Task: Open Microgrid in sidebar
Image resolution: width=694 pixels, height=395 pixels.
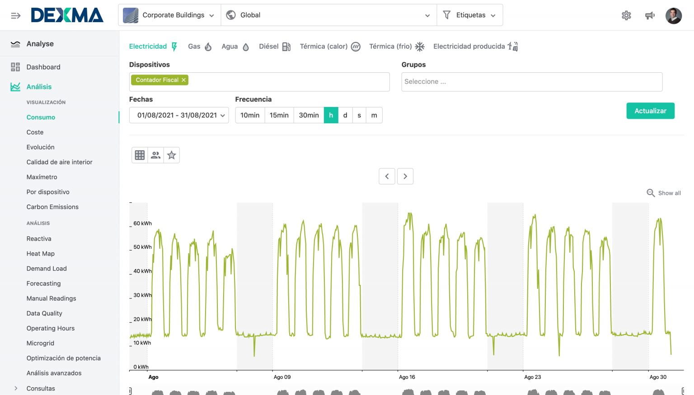Action: tap(40, 343)
